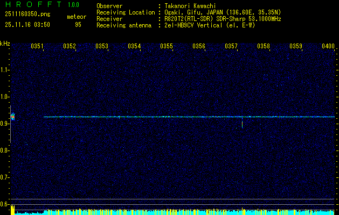The width and height of the screenshot is (339, 215).
Task: Click the Receiver label
Action: 109,19
